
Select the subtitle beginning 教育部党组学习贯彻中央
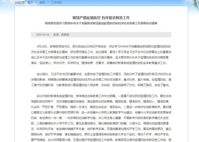tap(101, 23)
